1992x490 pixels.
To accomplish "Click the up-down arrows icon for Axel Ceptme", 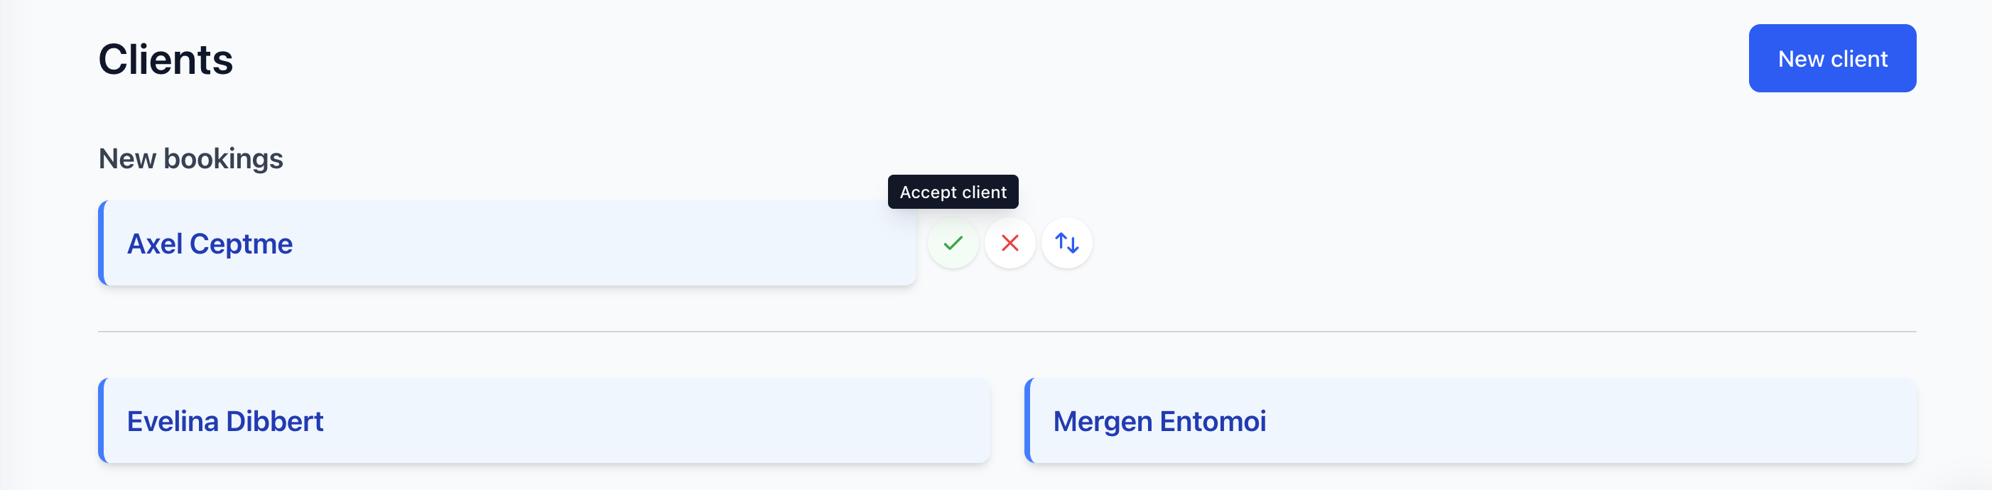I will [x=1066, y=244].
